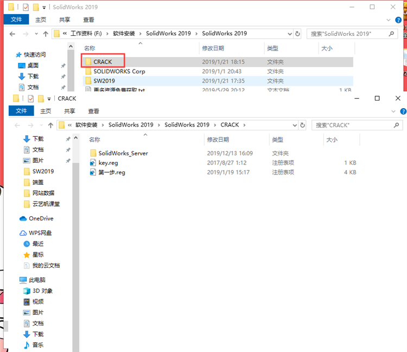Open recent locations dropdown in SolidWorks 2019 window
This screenshot has height=352, width=407.
pos(36,34)
